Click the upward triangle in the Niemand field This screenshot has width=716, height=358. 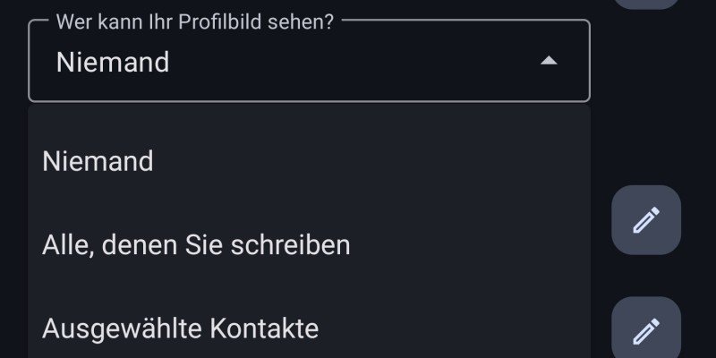click(x=550, y=61)
